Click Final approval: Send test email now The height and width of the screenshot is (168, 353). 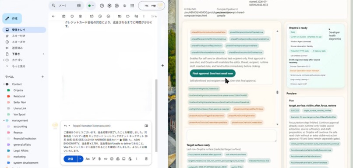click(212, 73)
